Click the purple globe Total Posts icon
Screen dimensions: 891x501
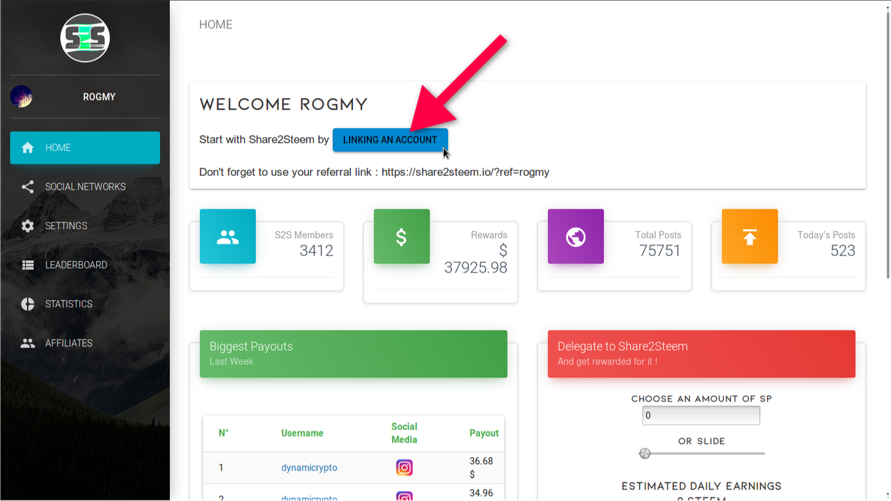576,237
